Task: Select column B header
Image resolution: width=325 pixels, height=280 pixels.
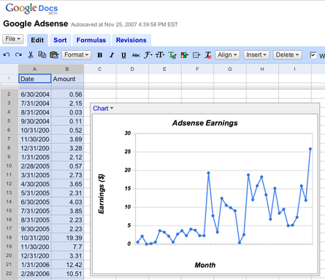Action: point(67,69)
